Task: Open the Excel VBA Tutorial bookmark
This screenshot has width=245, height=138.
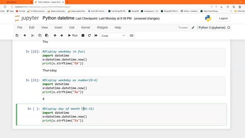Action: (97, 11)
